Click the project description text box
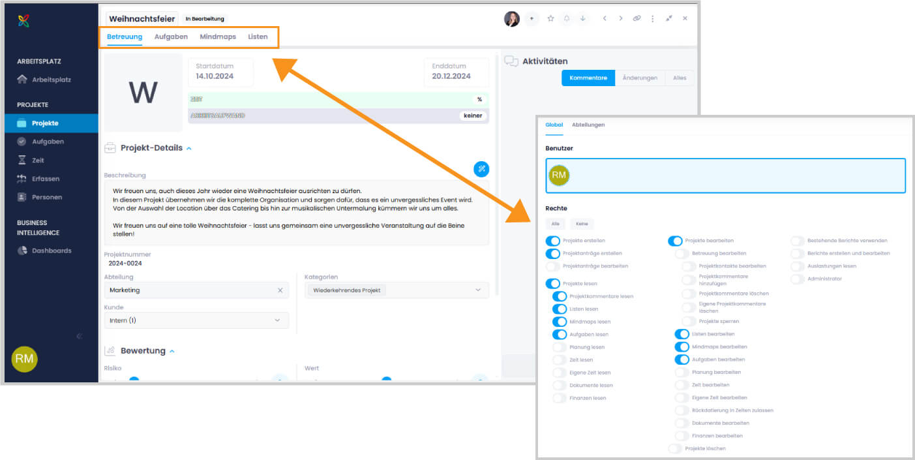 coord(297,212)
